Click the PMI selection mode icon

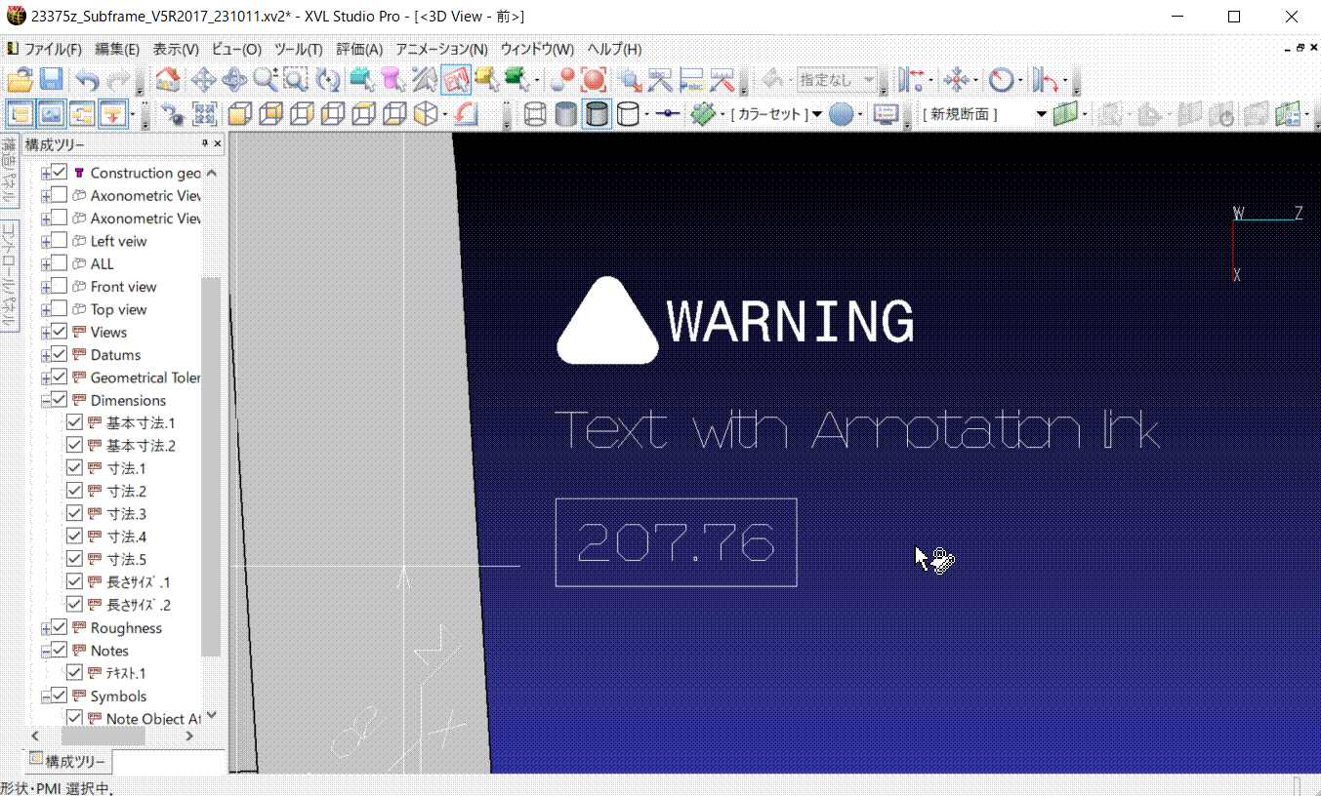coord(455,80)
